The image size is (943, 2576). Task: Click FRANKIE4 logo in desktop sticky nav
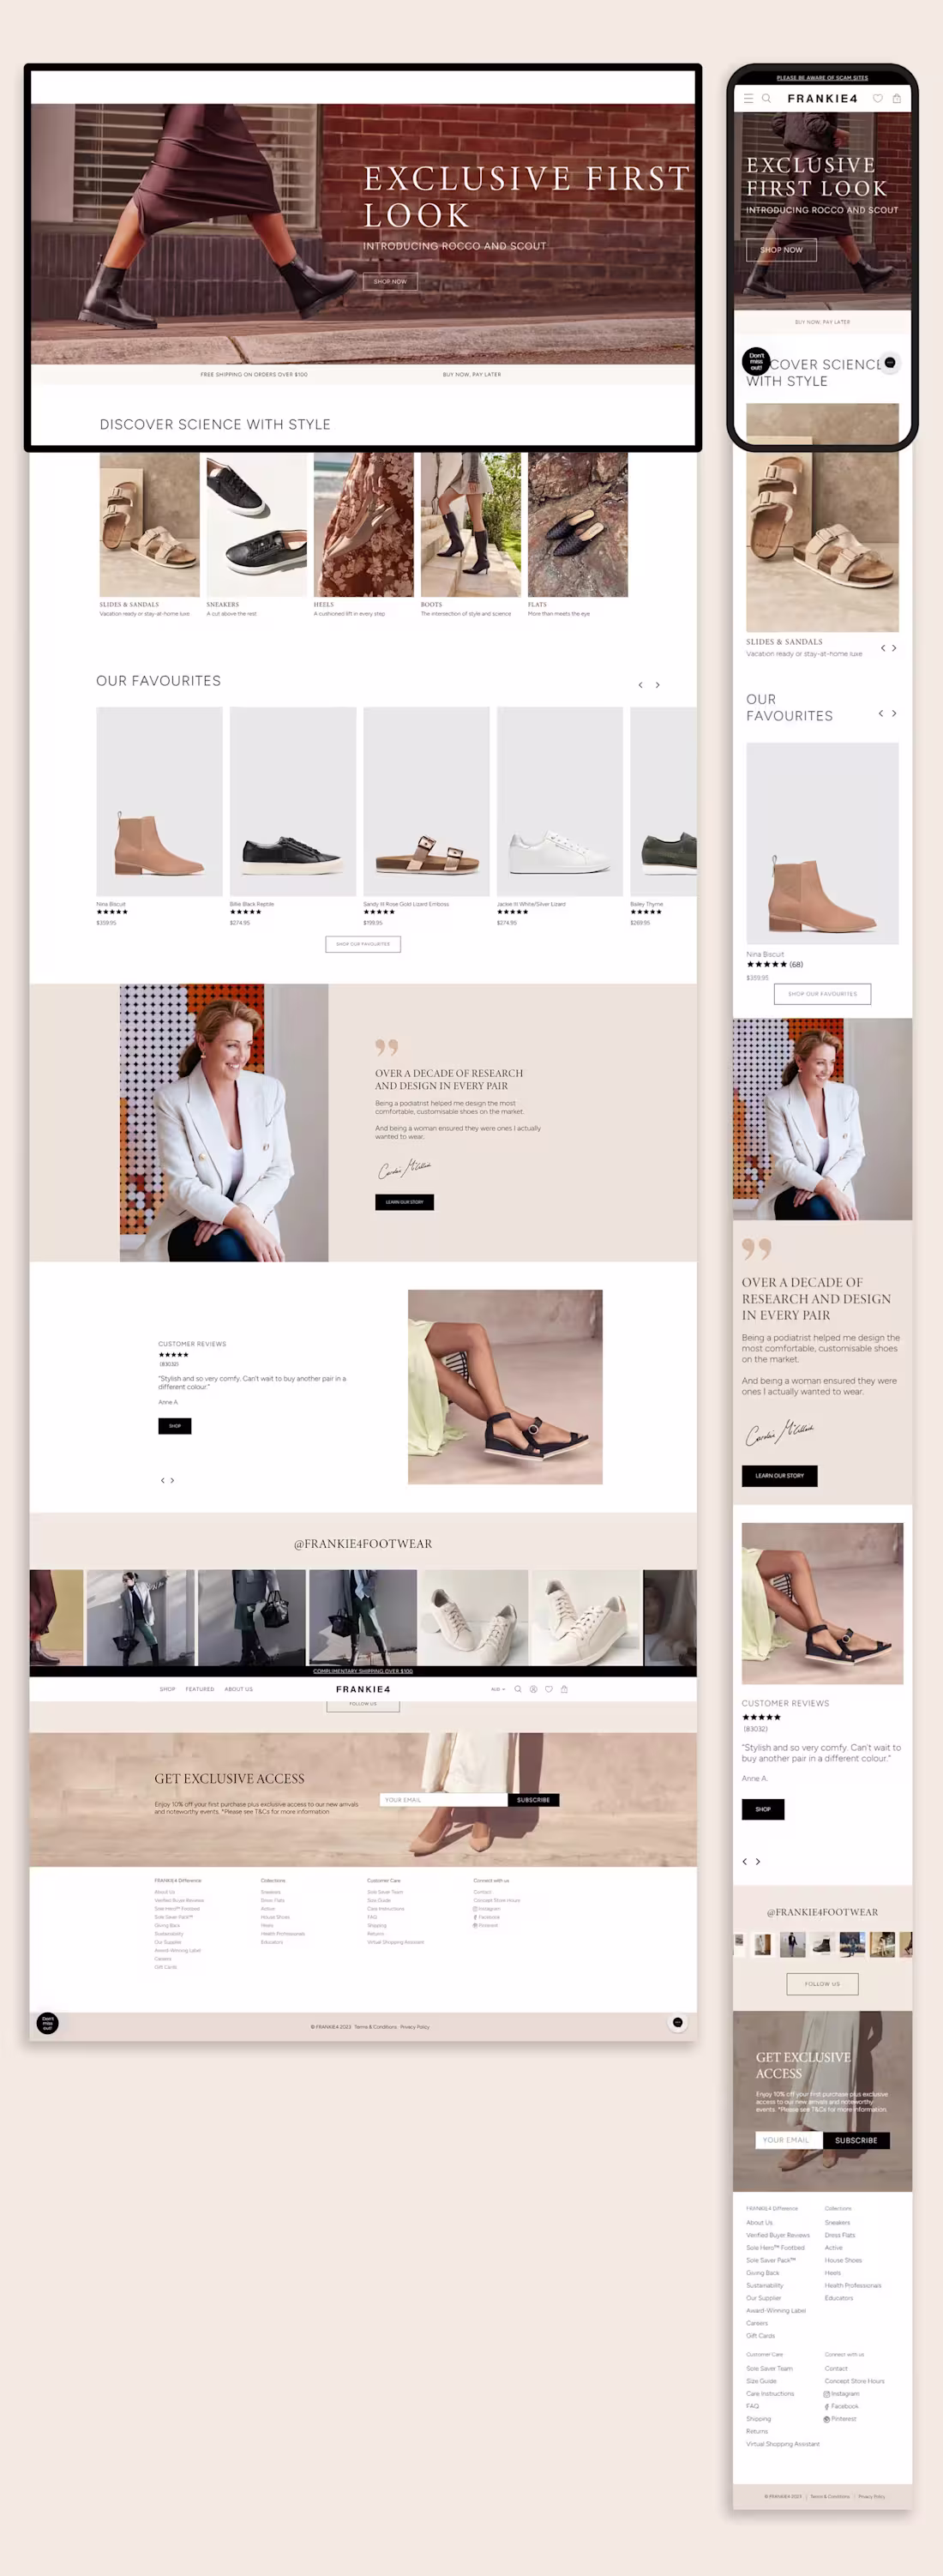pyautogui.click(x=363, y=1689)
